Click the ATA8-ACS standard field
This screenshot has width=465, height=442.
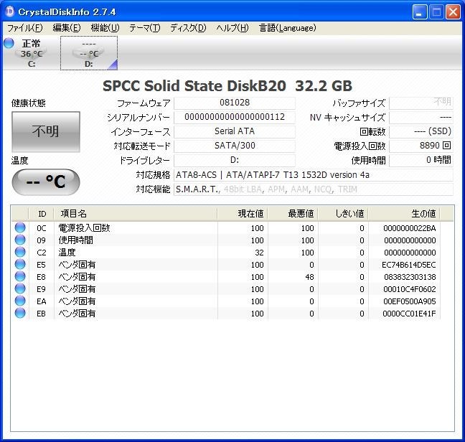pos(314,175)
